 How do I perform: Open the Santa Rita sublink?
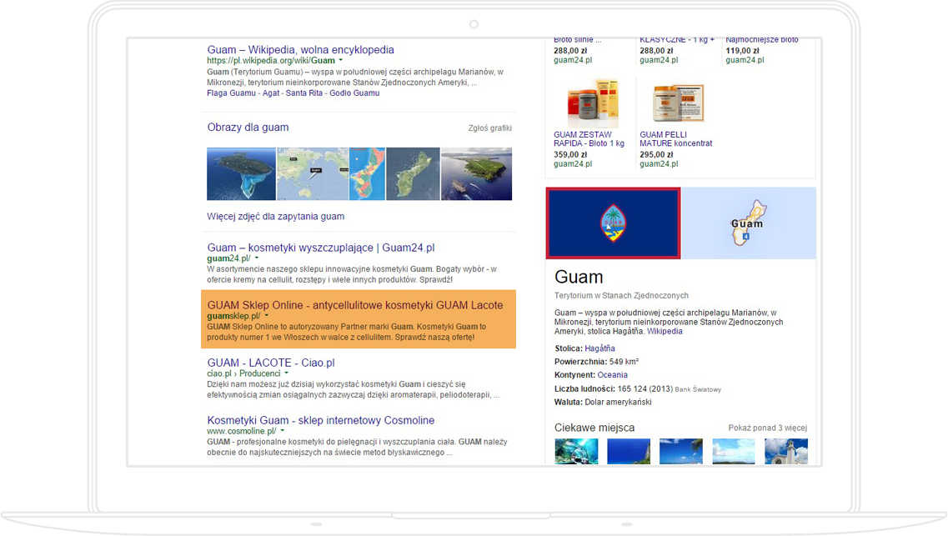click(x=304, y=93)
